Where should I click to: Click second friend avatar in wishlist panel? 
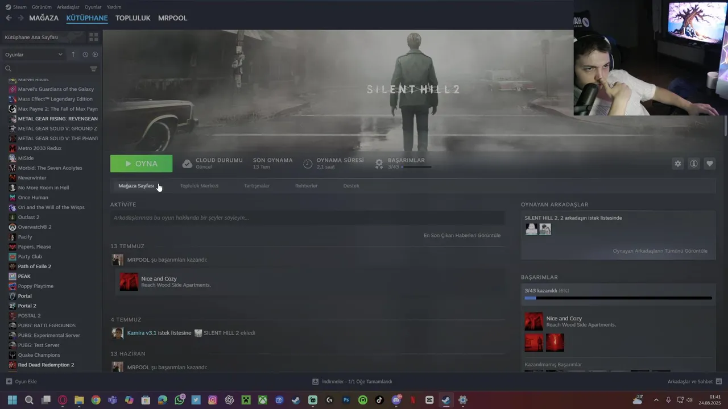tap(545, 229)
